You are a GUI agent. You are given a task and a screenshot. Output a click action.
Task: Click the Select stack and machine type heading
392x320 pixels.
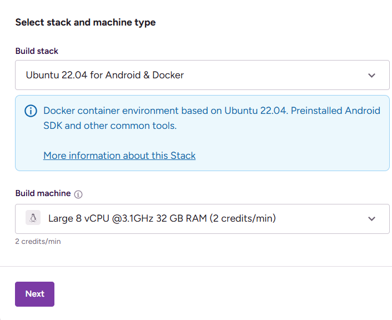click(86, 22)
